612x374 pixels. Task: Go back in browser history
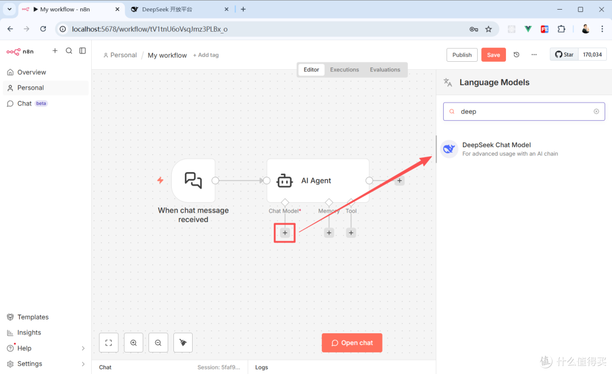pyautogui.click(x=10, y=29)
